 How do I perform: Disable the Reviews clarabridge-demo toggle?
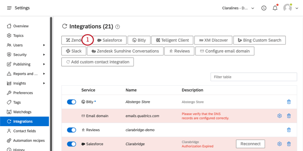tap(72, 130)
